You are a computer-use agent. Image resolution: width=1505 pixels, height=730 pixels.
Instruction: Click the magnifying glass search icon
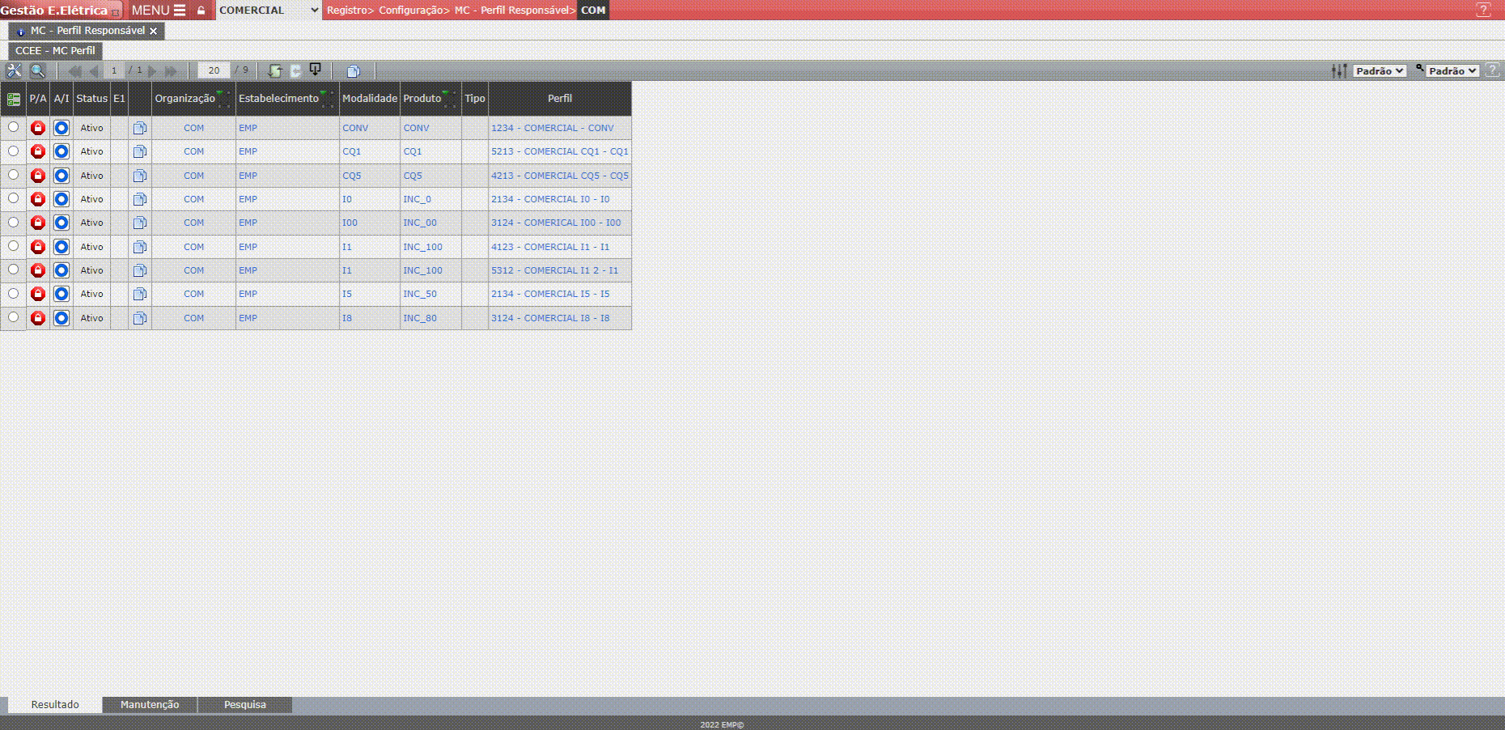click(37, 71)
